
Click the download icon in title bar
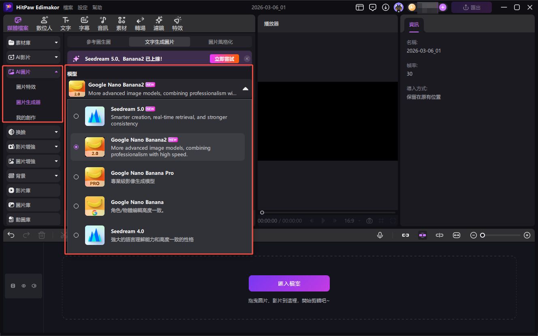pyautogui.click(x=386, y=7)
